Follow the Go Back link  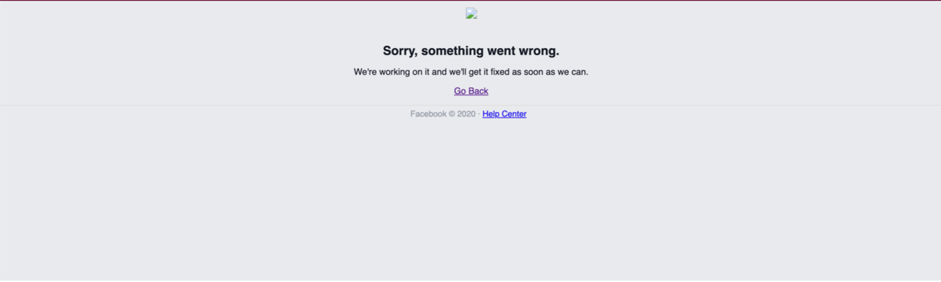click(471, 91)
